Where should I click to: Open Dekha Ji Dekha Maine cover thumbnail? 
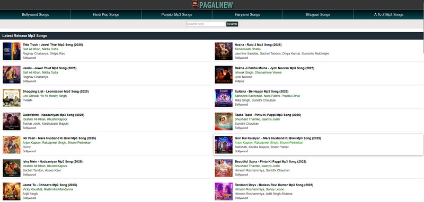click(224, 75)
